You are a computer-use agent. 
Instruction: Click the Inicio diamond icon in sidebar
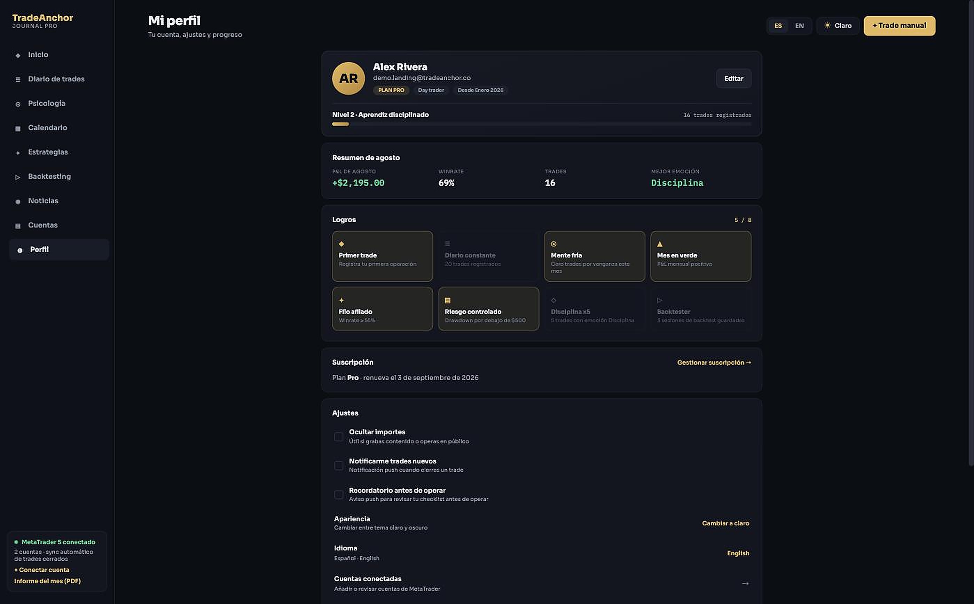pyautogui.click(x=18, y=55)
